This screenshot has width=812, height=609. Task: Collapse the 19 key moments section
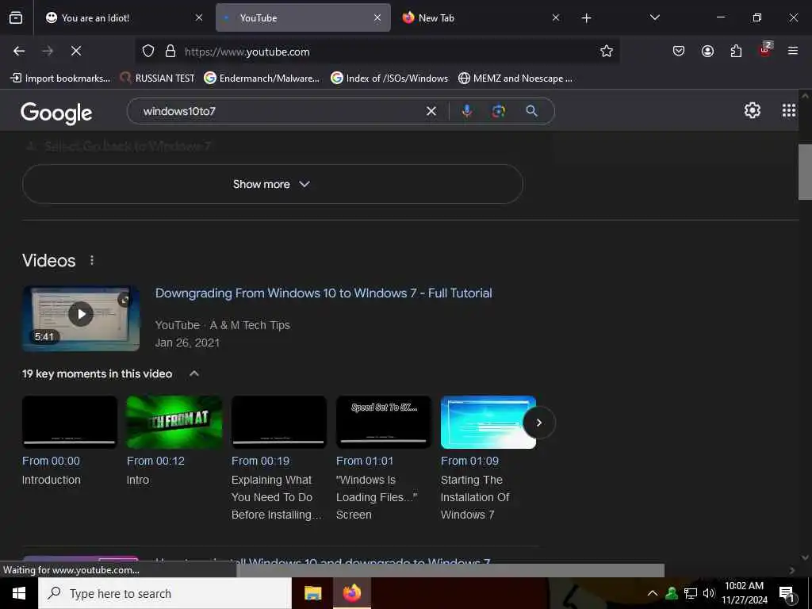tap(194, 374)
